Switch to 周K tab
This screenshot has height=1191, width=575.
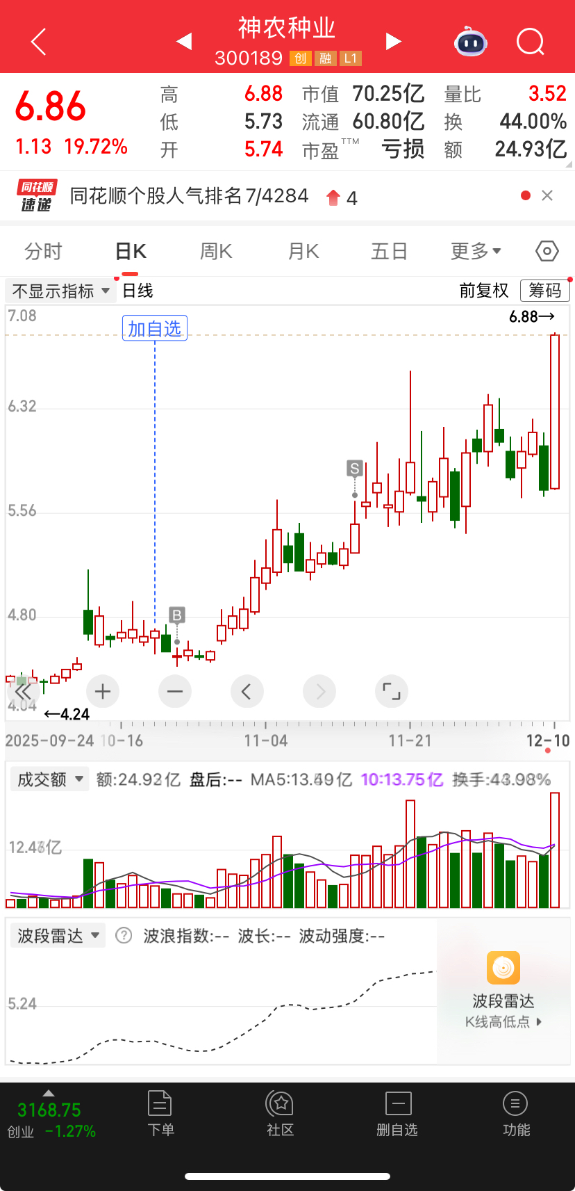click(x=216, y=251)
